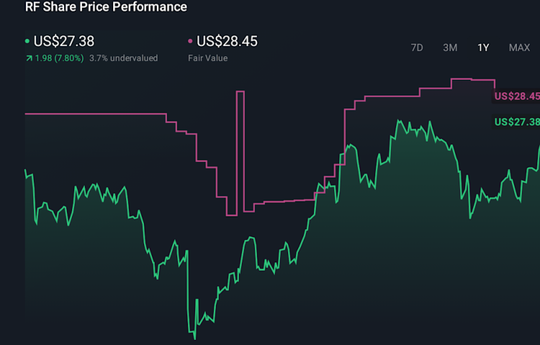Click the pink US$28.45 chart end label
Image resolution: width=540 pixels, height=345 pixels.
pos(516,96)
